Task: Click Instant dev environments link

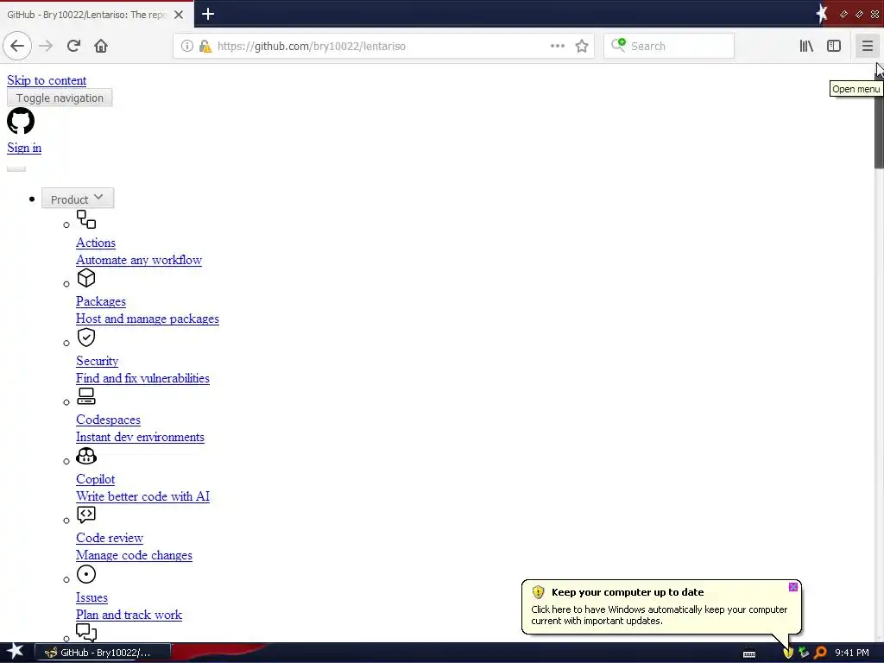Action: click(141, 437)
